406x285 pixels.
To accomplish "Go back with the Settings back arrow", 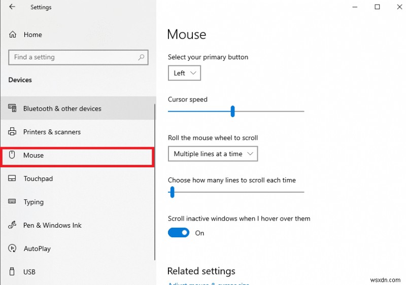I will [12, 7].
